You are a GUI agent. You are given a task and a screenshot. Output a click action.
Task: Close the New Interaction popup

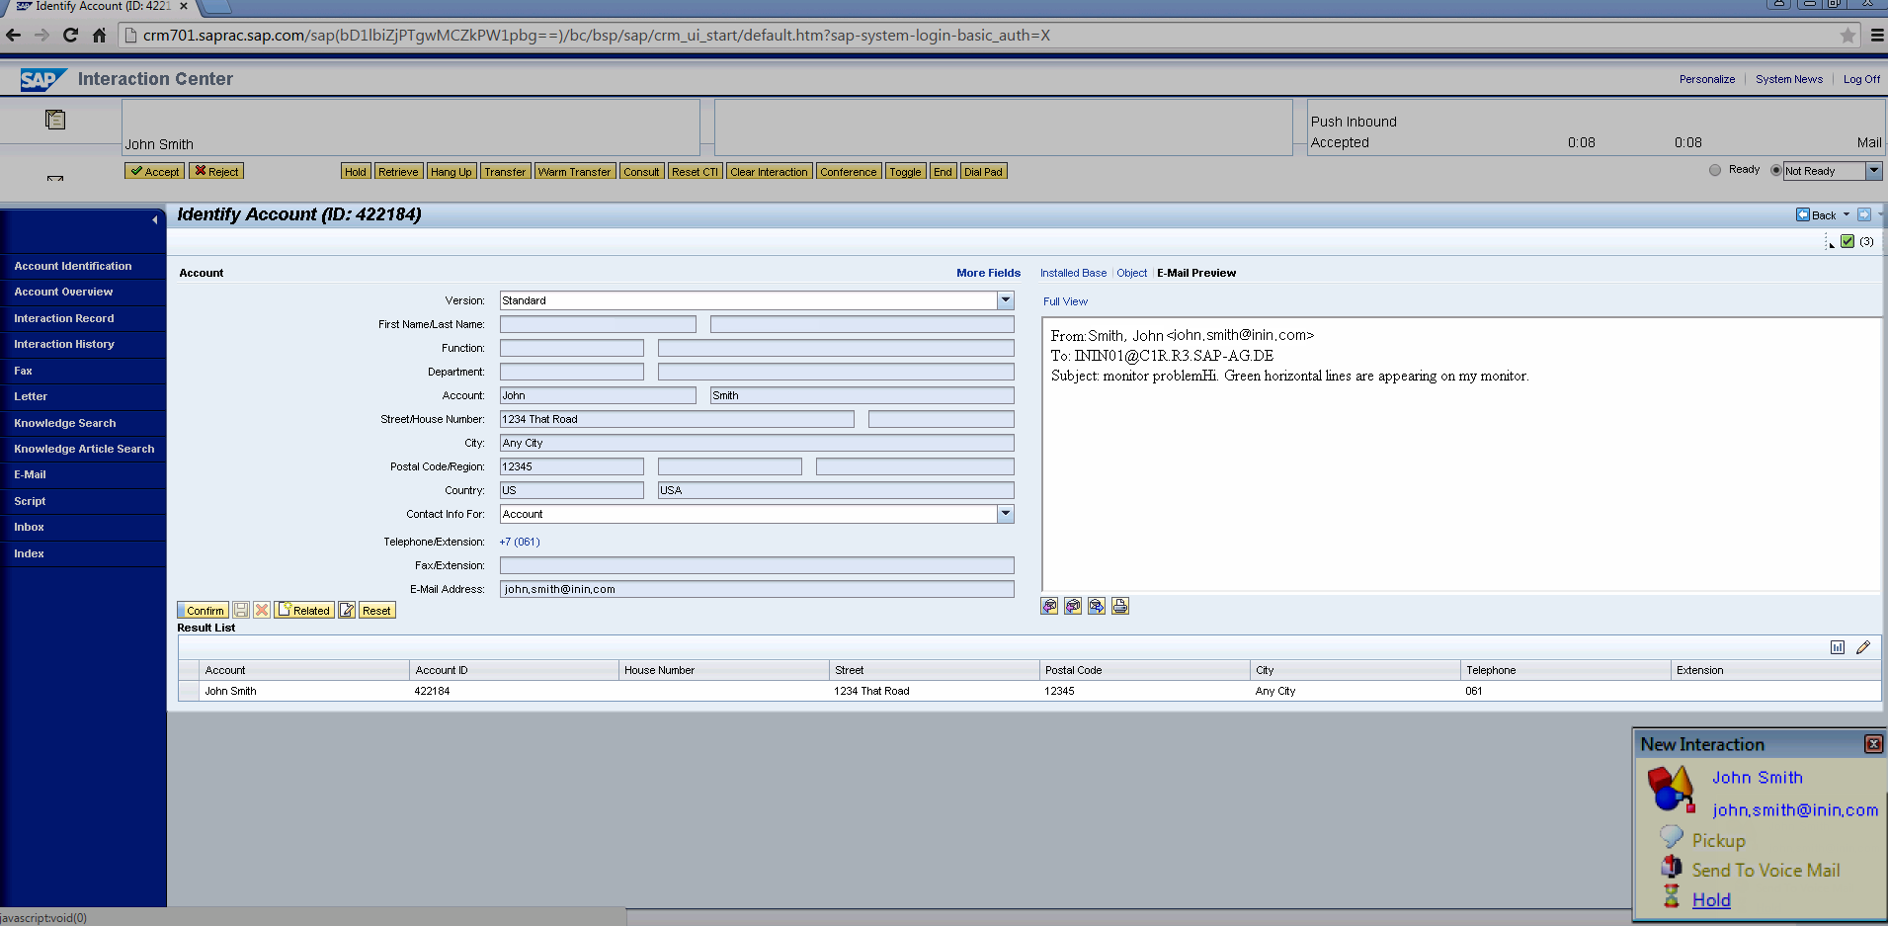point(1872,744)
